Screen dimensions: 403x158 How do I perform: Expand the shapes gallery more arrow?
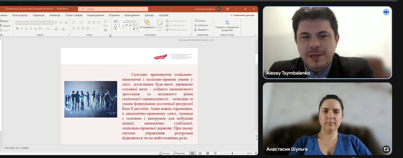tap(137, 29)
